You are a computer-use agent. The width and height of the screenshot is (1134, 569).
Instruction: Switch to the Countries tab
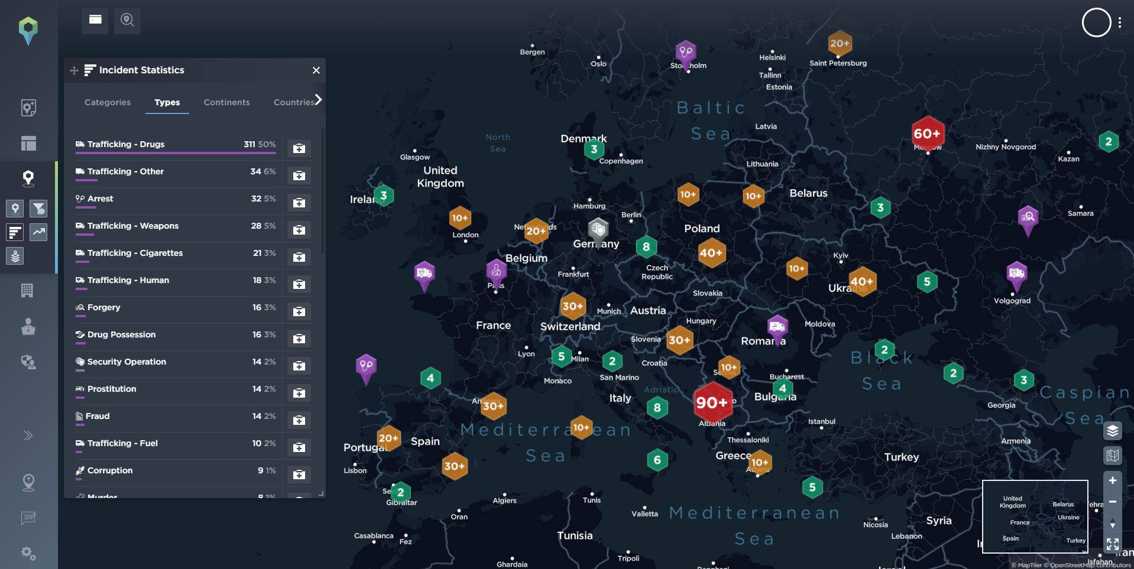pos(294,102)
